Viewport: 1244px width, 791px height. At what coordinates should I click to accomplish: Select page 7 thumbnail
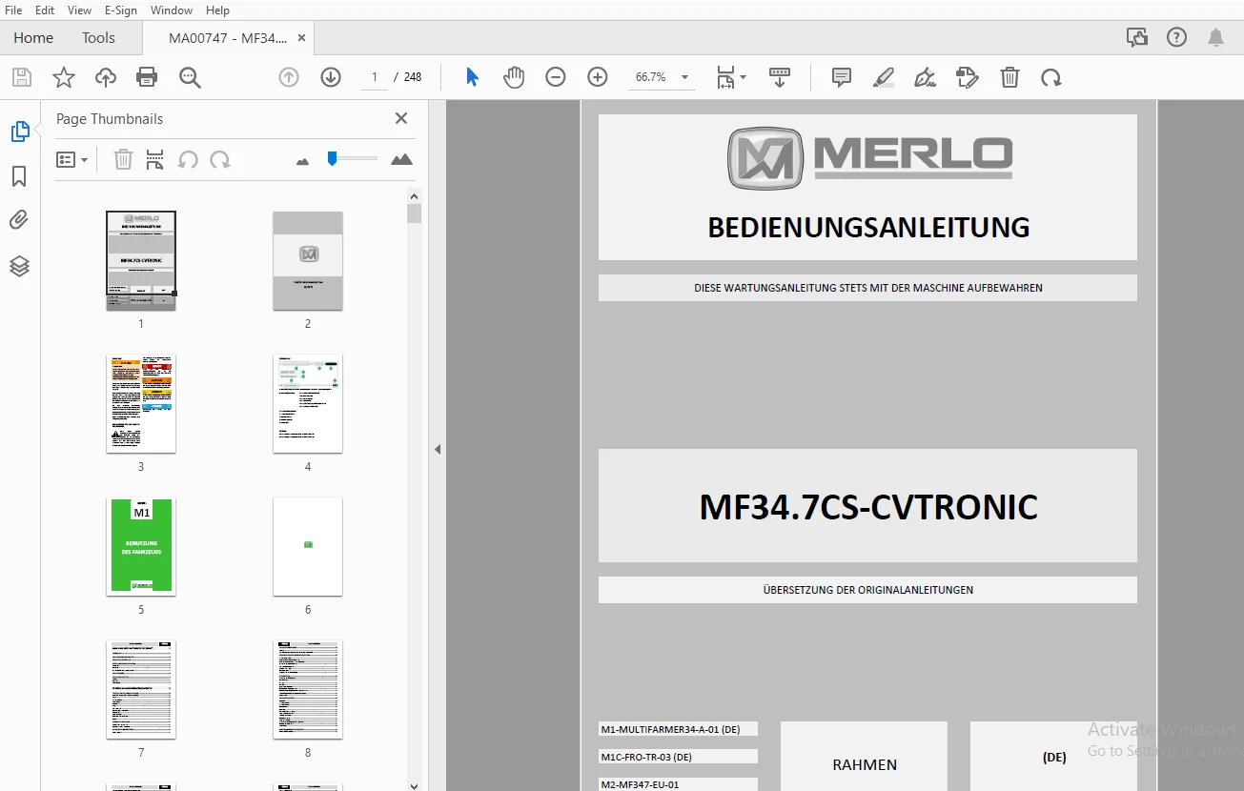tap(141, 689)
